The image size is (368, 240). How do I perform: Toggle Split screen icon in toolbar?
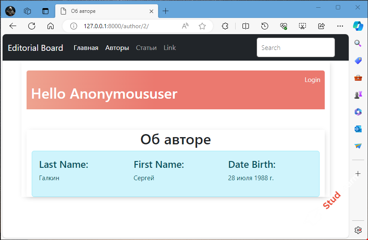(x=245, y=26)
